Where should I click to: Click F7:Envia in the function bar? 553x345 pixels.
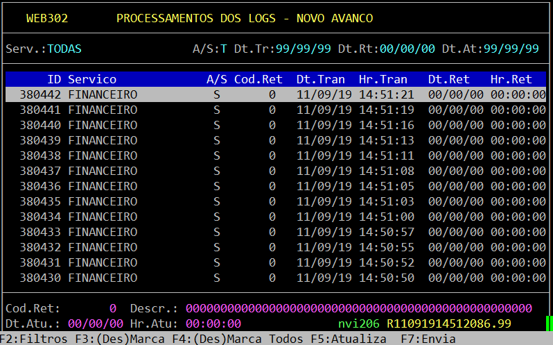(428, 339)
